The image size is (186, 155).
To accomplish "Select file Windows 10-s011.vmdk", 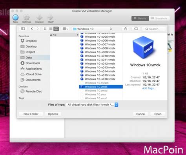I will pyautogui.click(x=101, y=60).
